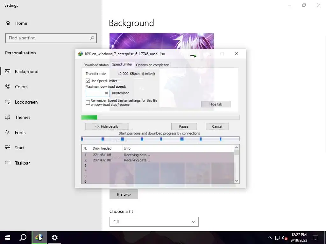Click the Hide tab button

pos(216,104)
